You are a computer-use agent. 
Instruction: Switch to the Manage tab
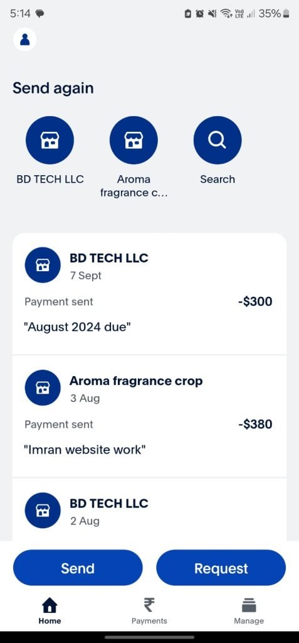coord(249,610)
